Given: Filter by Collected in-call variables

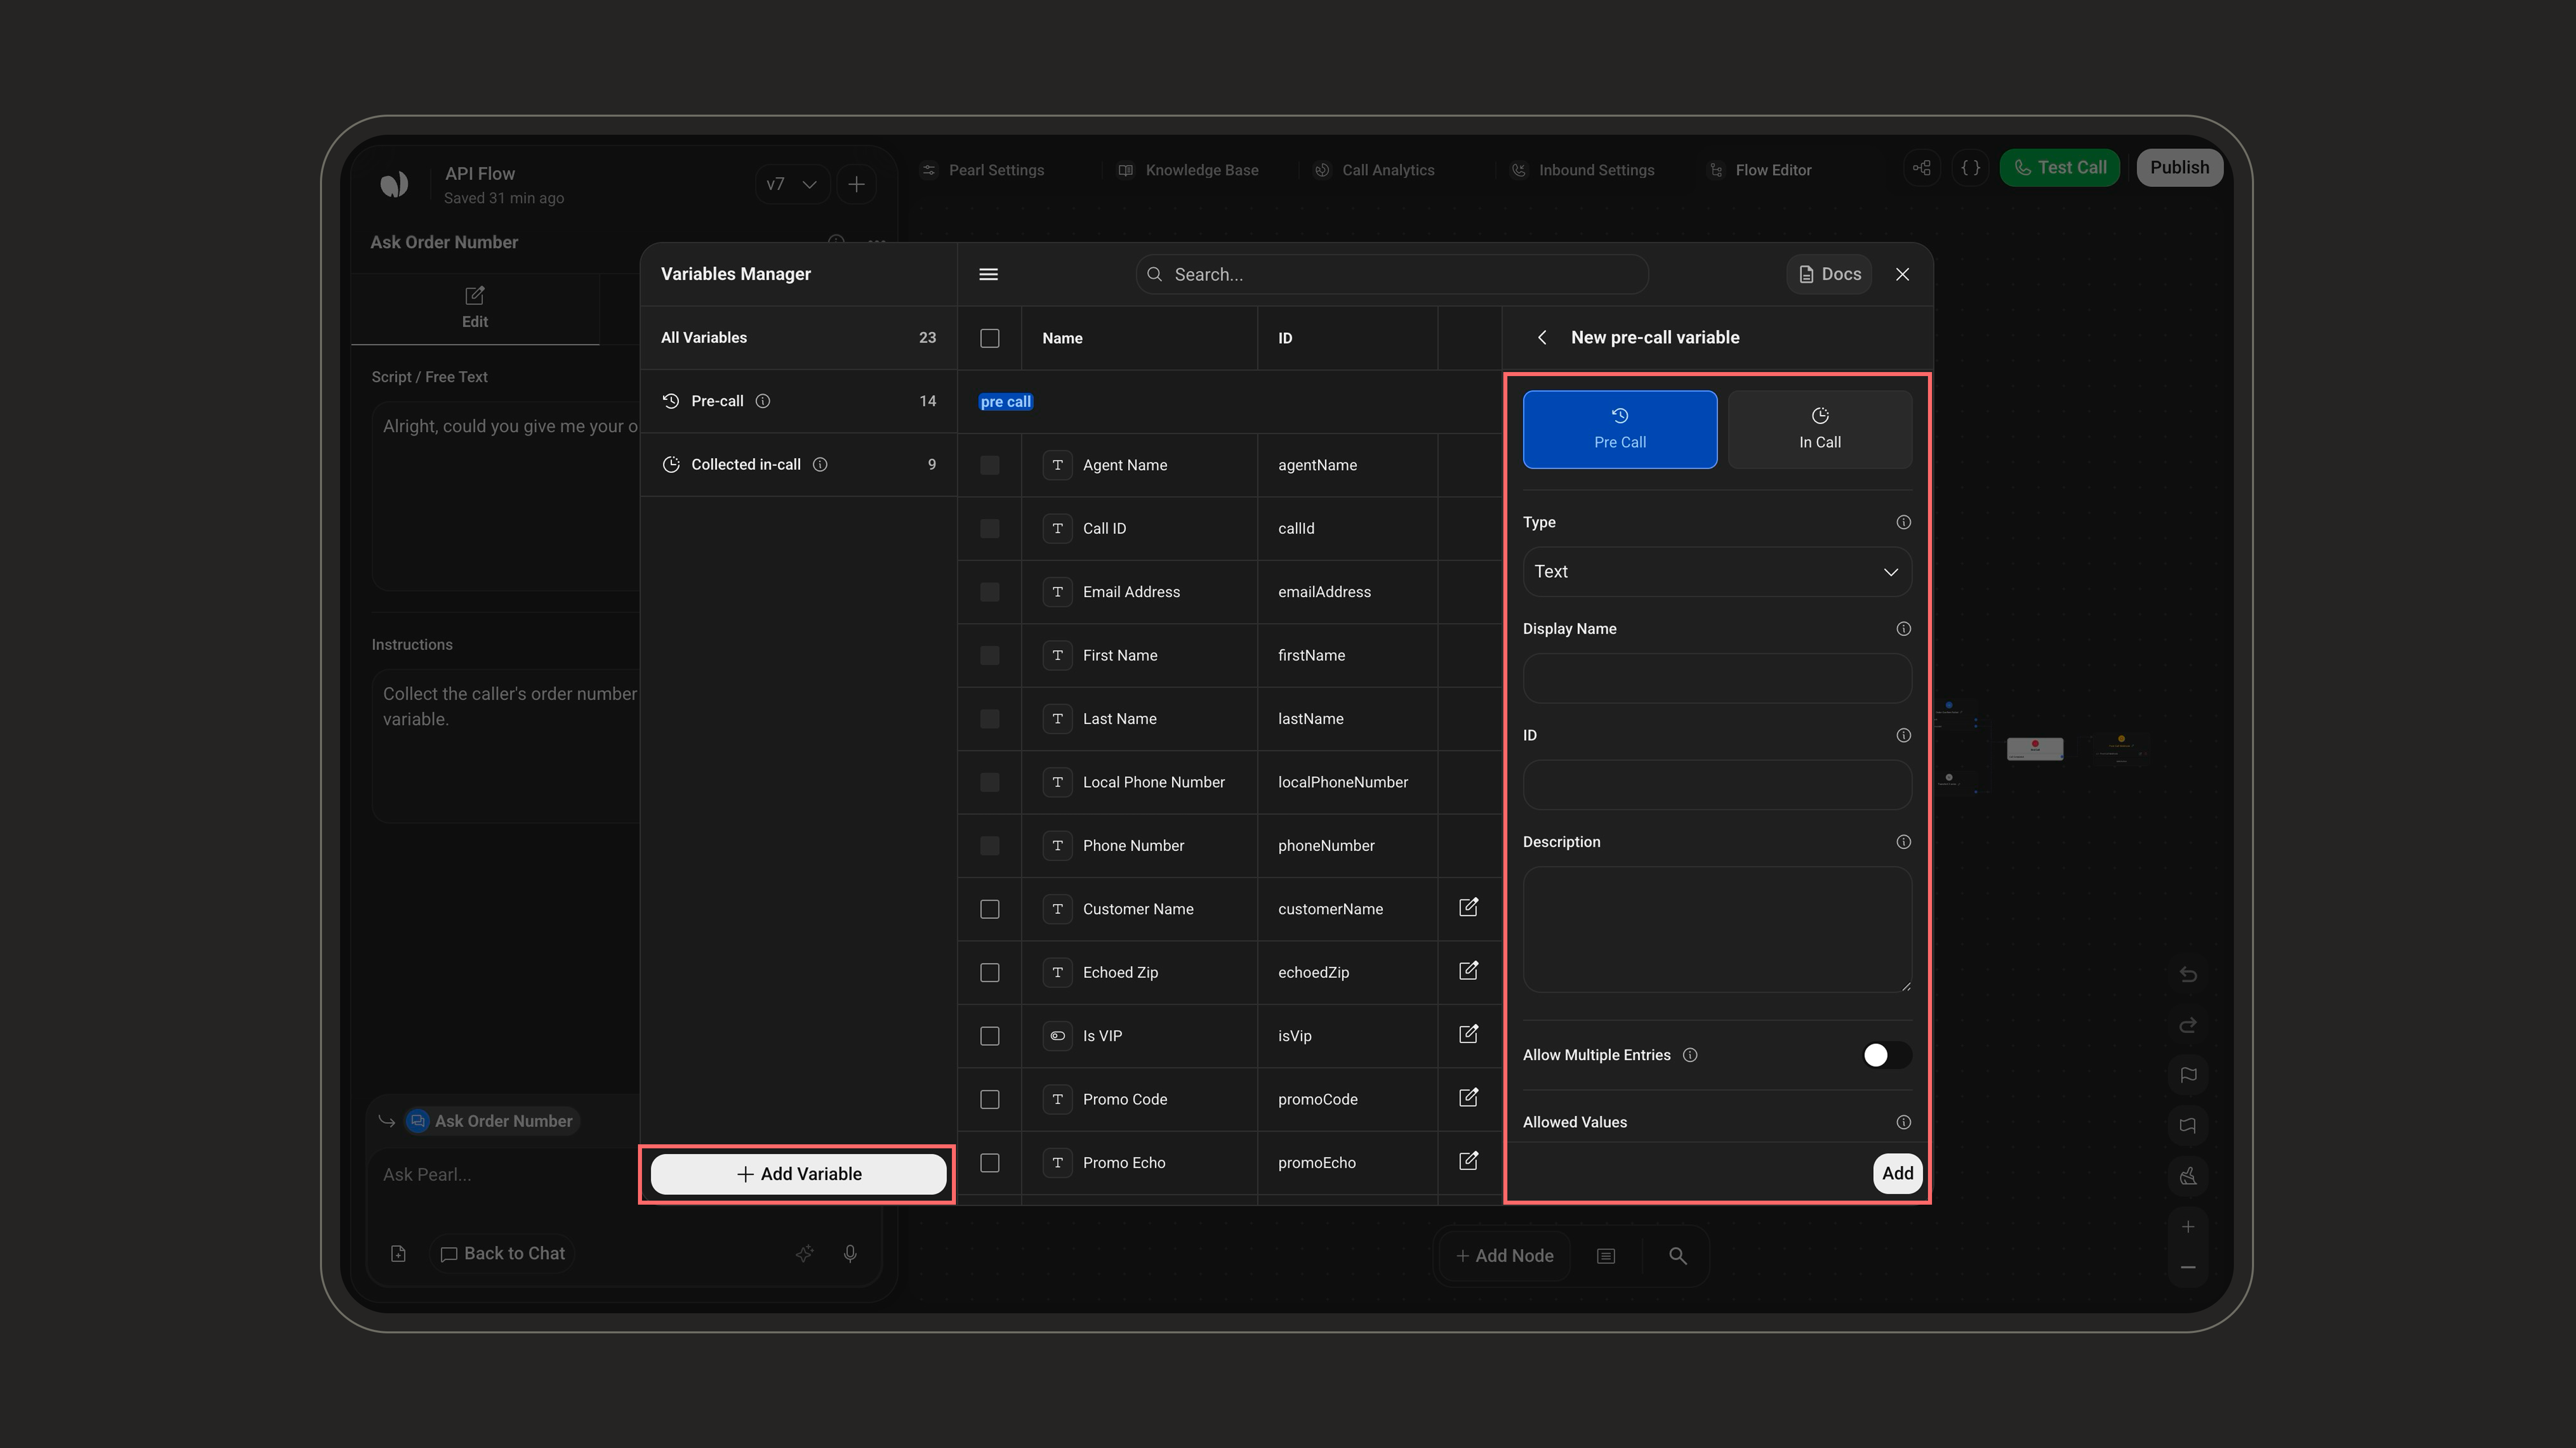Looking at the screenshot, I should (798, 465).
